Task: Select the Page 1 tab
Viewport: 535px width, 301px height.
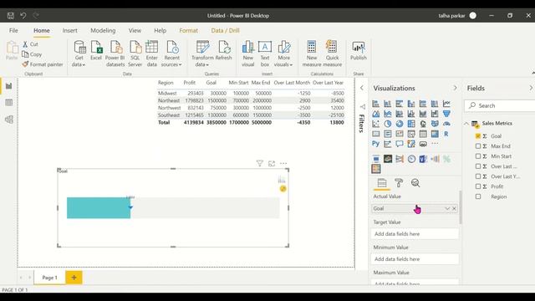Action: tap(49, 278)
